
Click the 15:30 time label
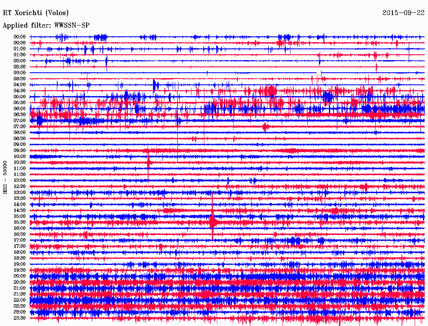20,222
